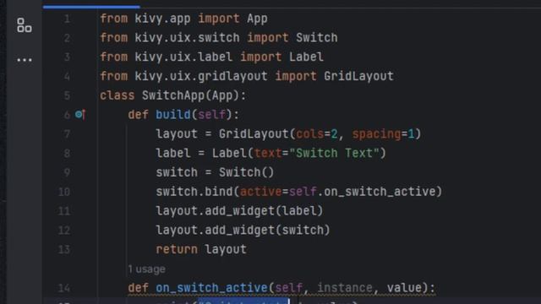
Task: Click 'Label' at end of line 3
Action: pyautogui.click(x=306, y=57)
